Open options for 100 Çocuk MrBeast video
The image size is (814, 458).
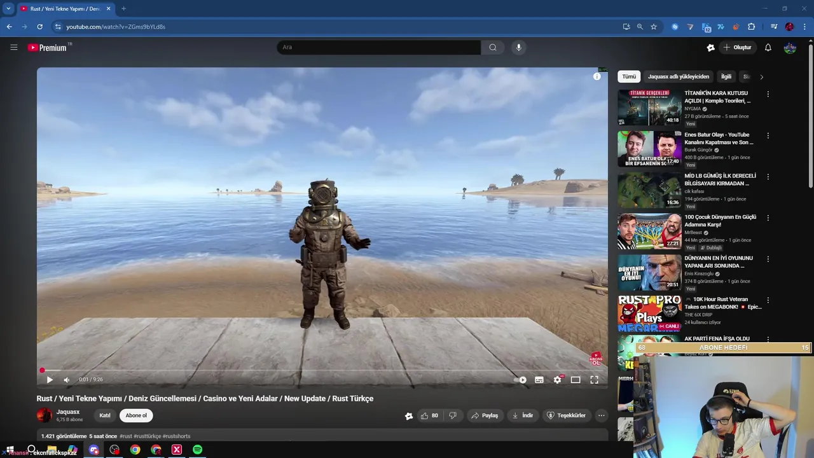768,218
